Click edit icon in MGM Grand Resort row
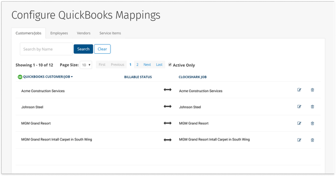The width and height of the screenshot is (336, 176). pyautogui.click(x=299, y=123)
